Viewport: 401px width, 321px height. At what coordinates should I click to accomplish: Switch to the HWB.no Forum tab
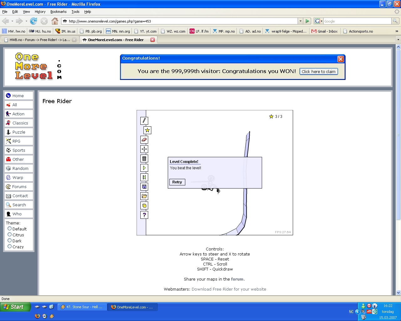coord(40,40)
